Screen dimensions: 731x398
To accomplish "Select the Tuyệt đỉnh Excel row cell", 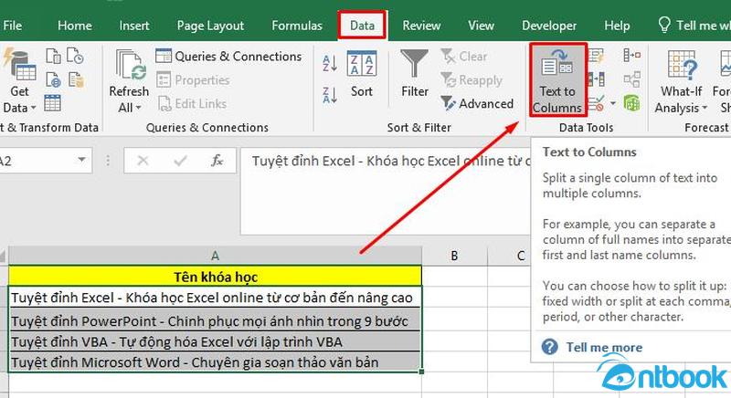I will 215,298.
